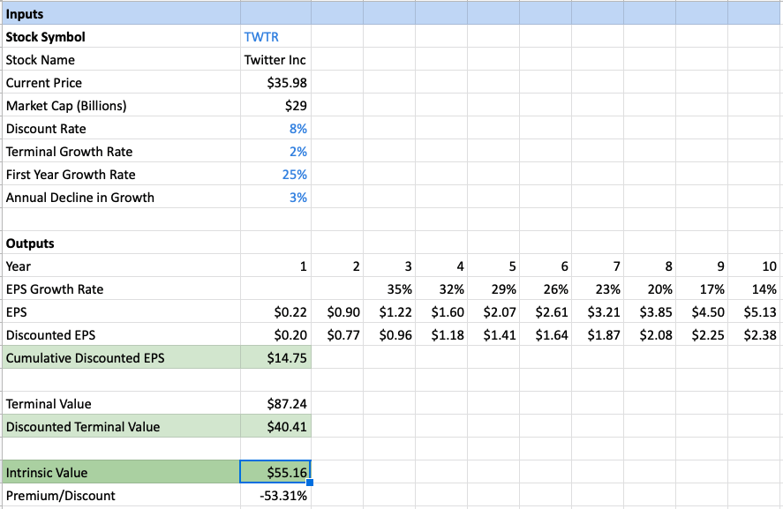Click the 35% EPS growth rate cell
Screen dimensions: 783x509
(389, 289)
